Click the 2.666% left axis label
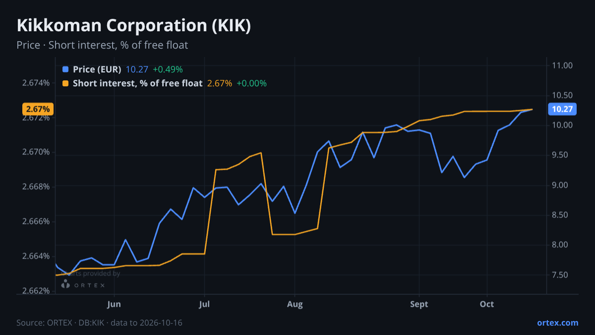 click(x=36, y=221)
